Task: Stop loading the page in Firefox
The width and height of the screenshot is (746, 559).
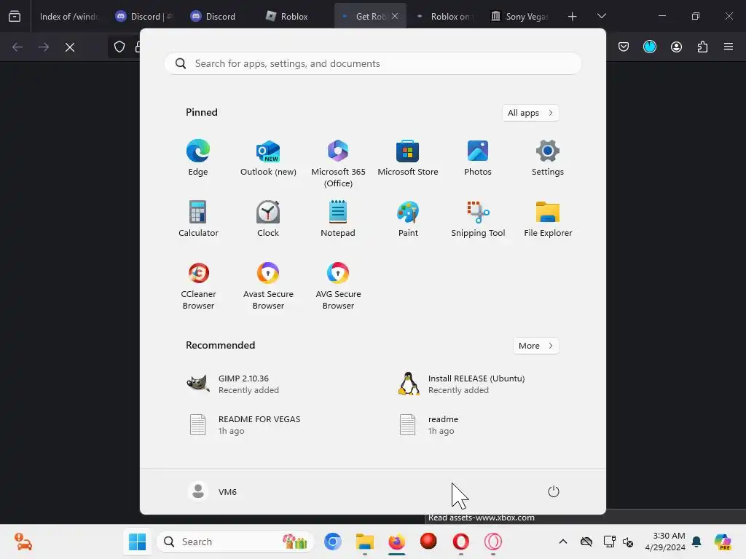Action: (x=70, y=47)
